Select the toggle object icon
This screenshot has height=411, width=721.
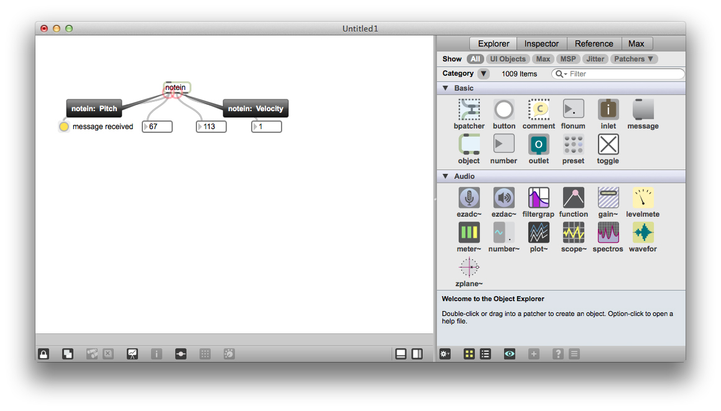(608, 144)
